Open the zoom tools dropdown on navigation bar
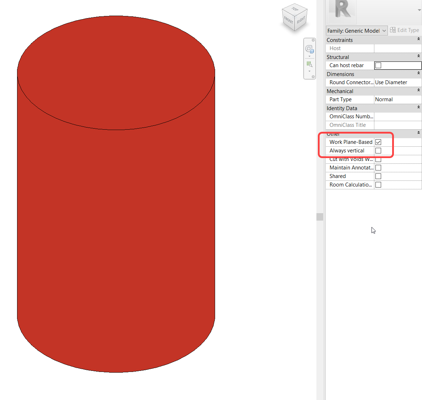The height and width of the screenshot is (400, 422). (x=309, y=71)
